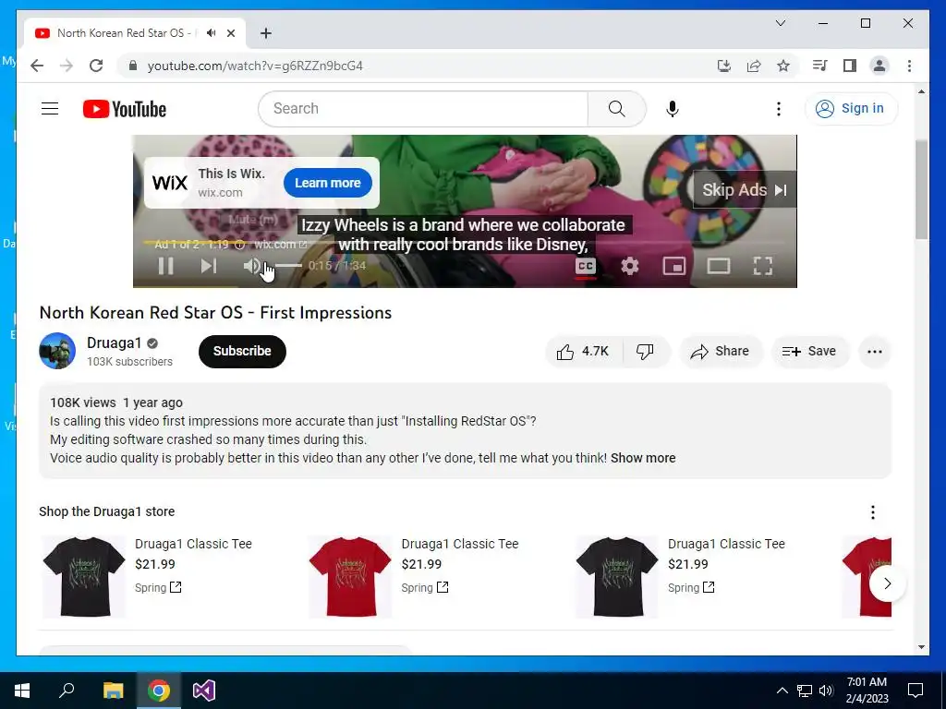The height and width of the screenshot is (709, 946).
Task: Open third black Druaga1 Classic Tee thumbnail
Action: (x=617, y=577)
